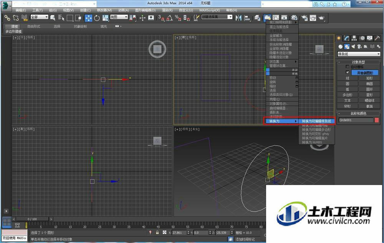Viewport: 384px width, 243px height.
Task: Tick the 自动栅格 checkbox
Action: click(347, 66)
